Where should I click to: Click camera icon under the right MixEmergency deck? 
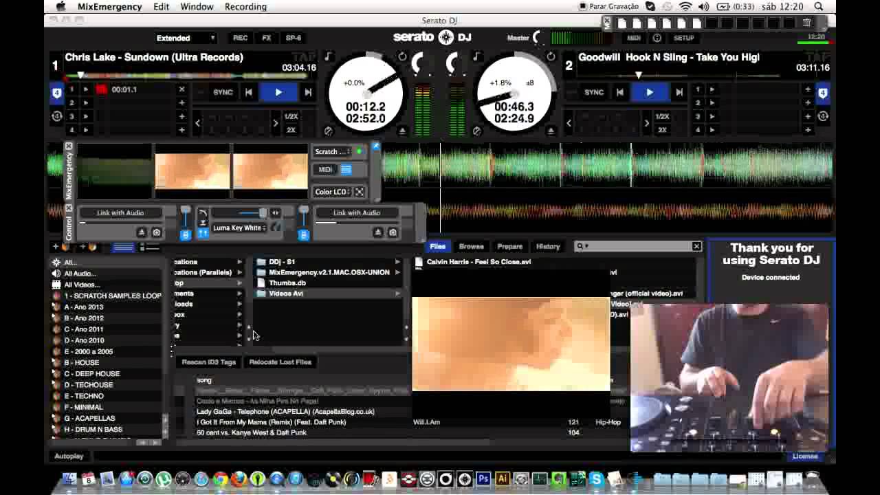pyautogui.click(x=393, y=232)
